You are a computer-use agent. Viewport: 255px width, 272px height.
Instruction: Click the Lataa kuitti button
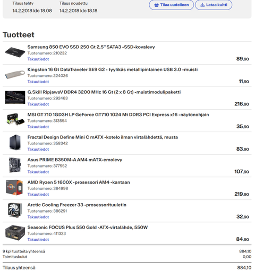[214, 5]
